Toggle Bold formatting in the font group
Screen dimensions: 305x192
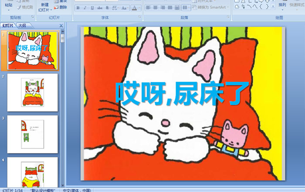tap(78, 8)
